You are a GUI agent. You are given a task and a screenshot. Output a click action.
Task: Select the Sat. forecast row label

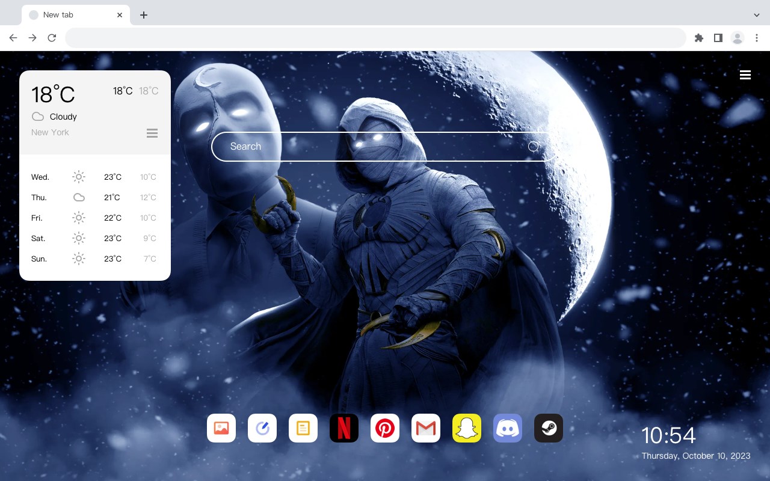[38, 238]
